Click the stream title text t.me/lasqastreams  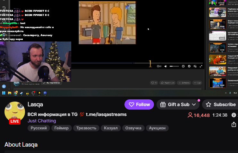pyautogui.click(x=106, y=114)
